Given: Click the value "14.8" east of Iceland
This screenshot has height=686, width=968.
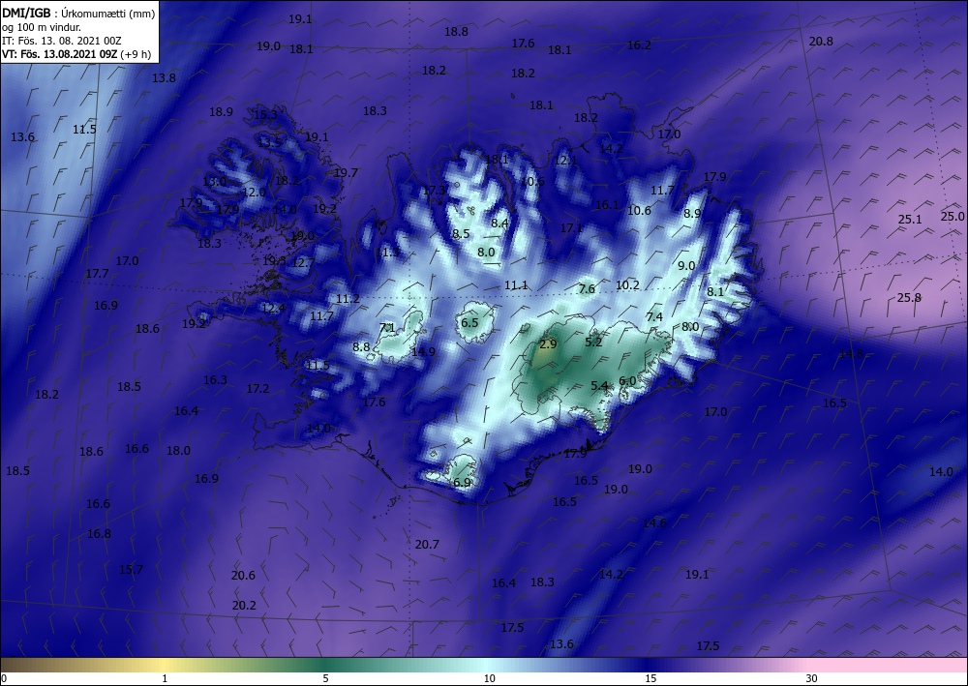Looking at the screenshot, I should (x=851, y=354).
